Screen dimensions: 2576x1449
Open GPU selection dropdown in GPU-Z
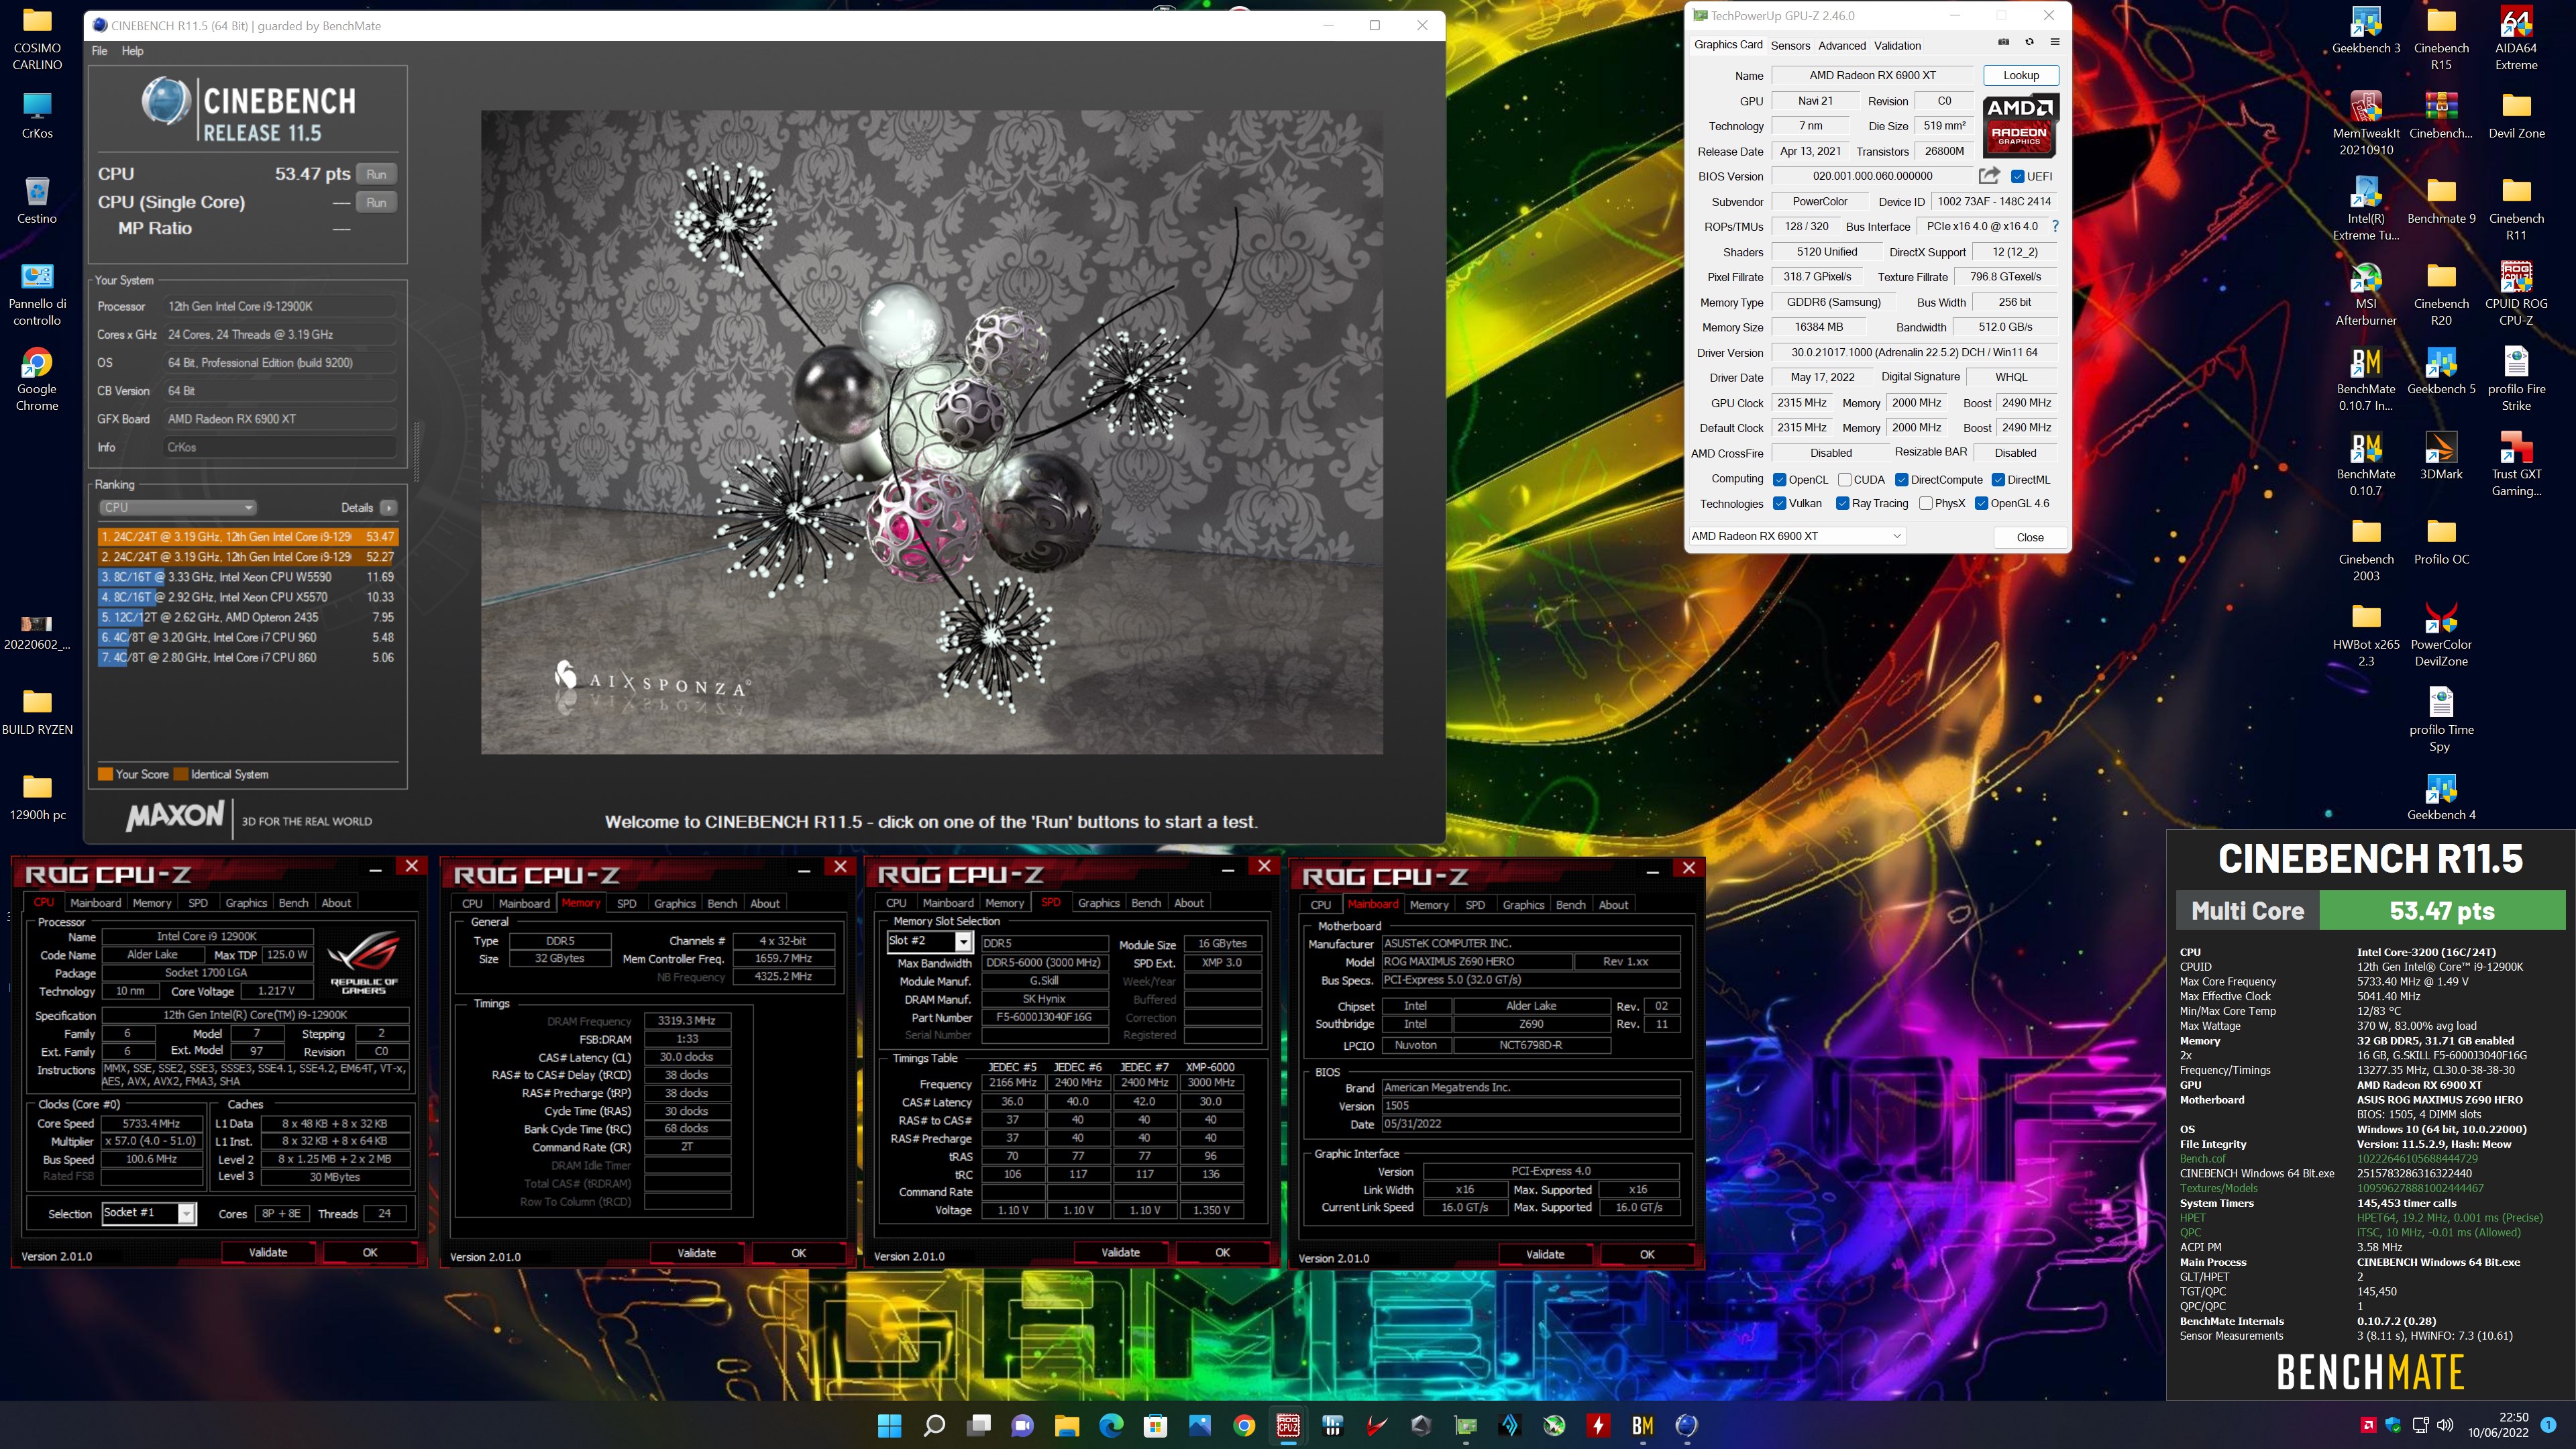click(x=1796, y=536)
